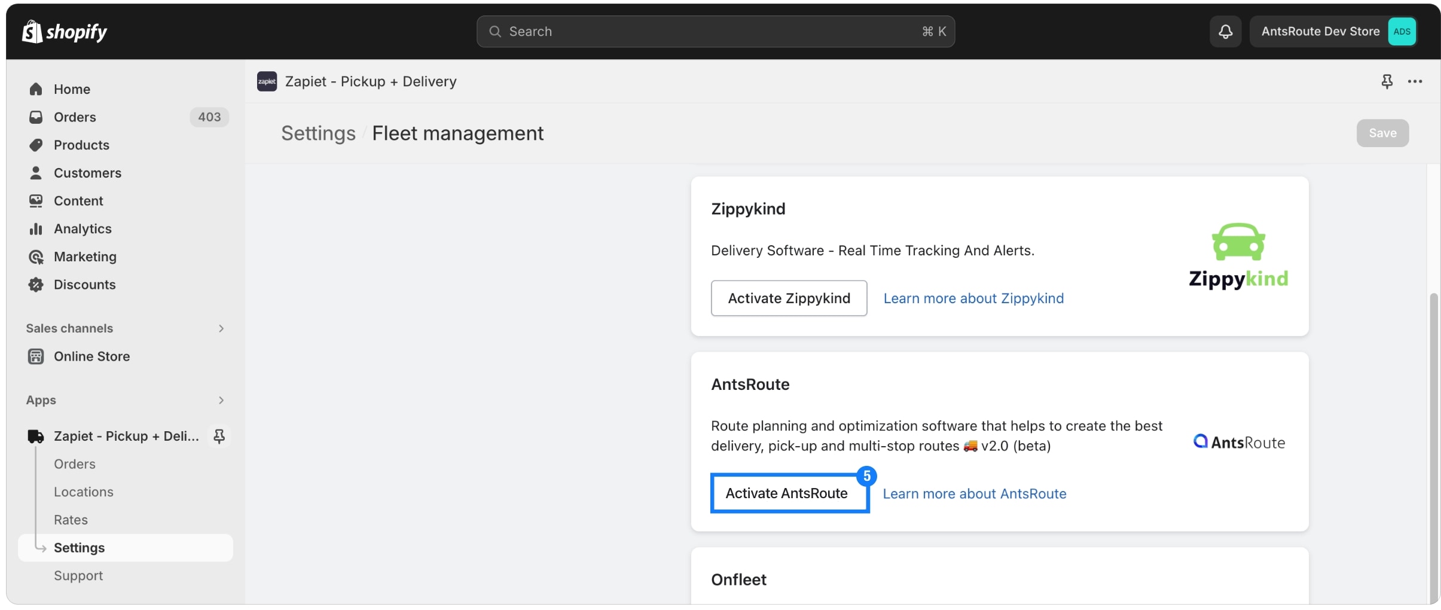Click the ADS store avatar
Image resolution: width=1441 pixels, height=610 pixels.
1402,31
